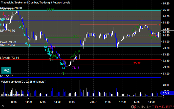Click the teal PC button
The height and width of the screenshot is (109, 174).
click(6, 71)
